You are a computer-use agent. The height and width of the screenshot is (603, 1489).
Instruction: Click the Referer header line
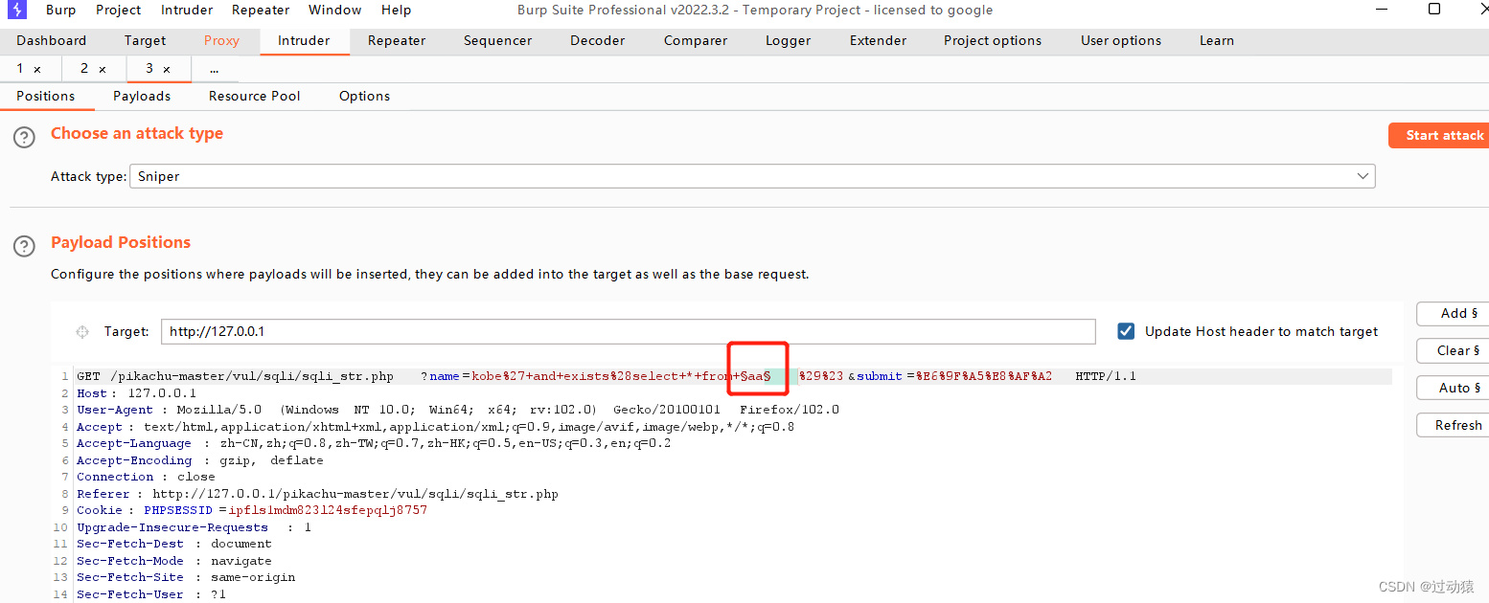click(317, 494)
